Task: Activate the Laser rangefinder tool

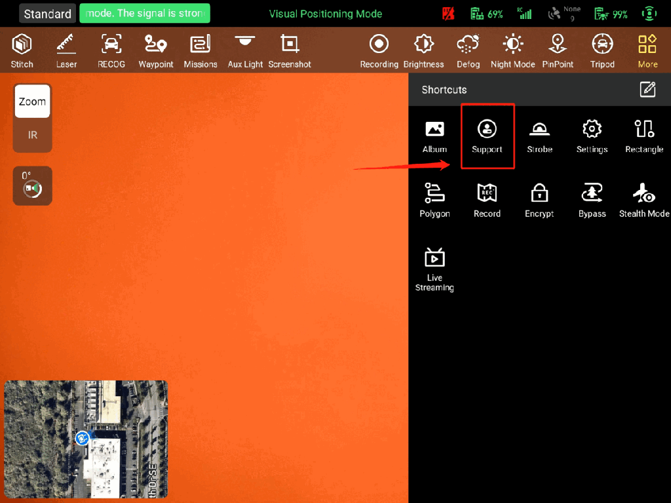Action: [66, 51]
